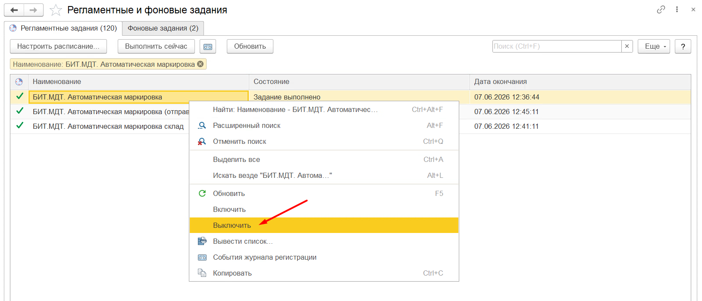Choose Выделить все menu item

[324, 159]
